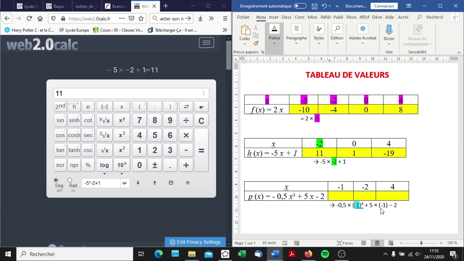Switch to Word web layout view

pos(391,243)
